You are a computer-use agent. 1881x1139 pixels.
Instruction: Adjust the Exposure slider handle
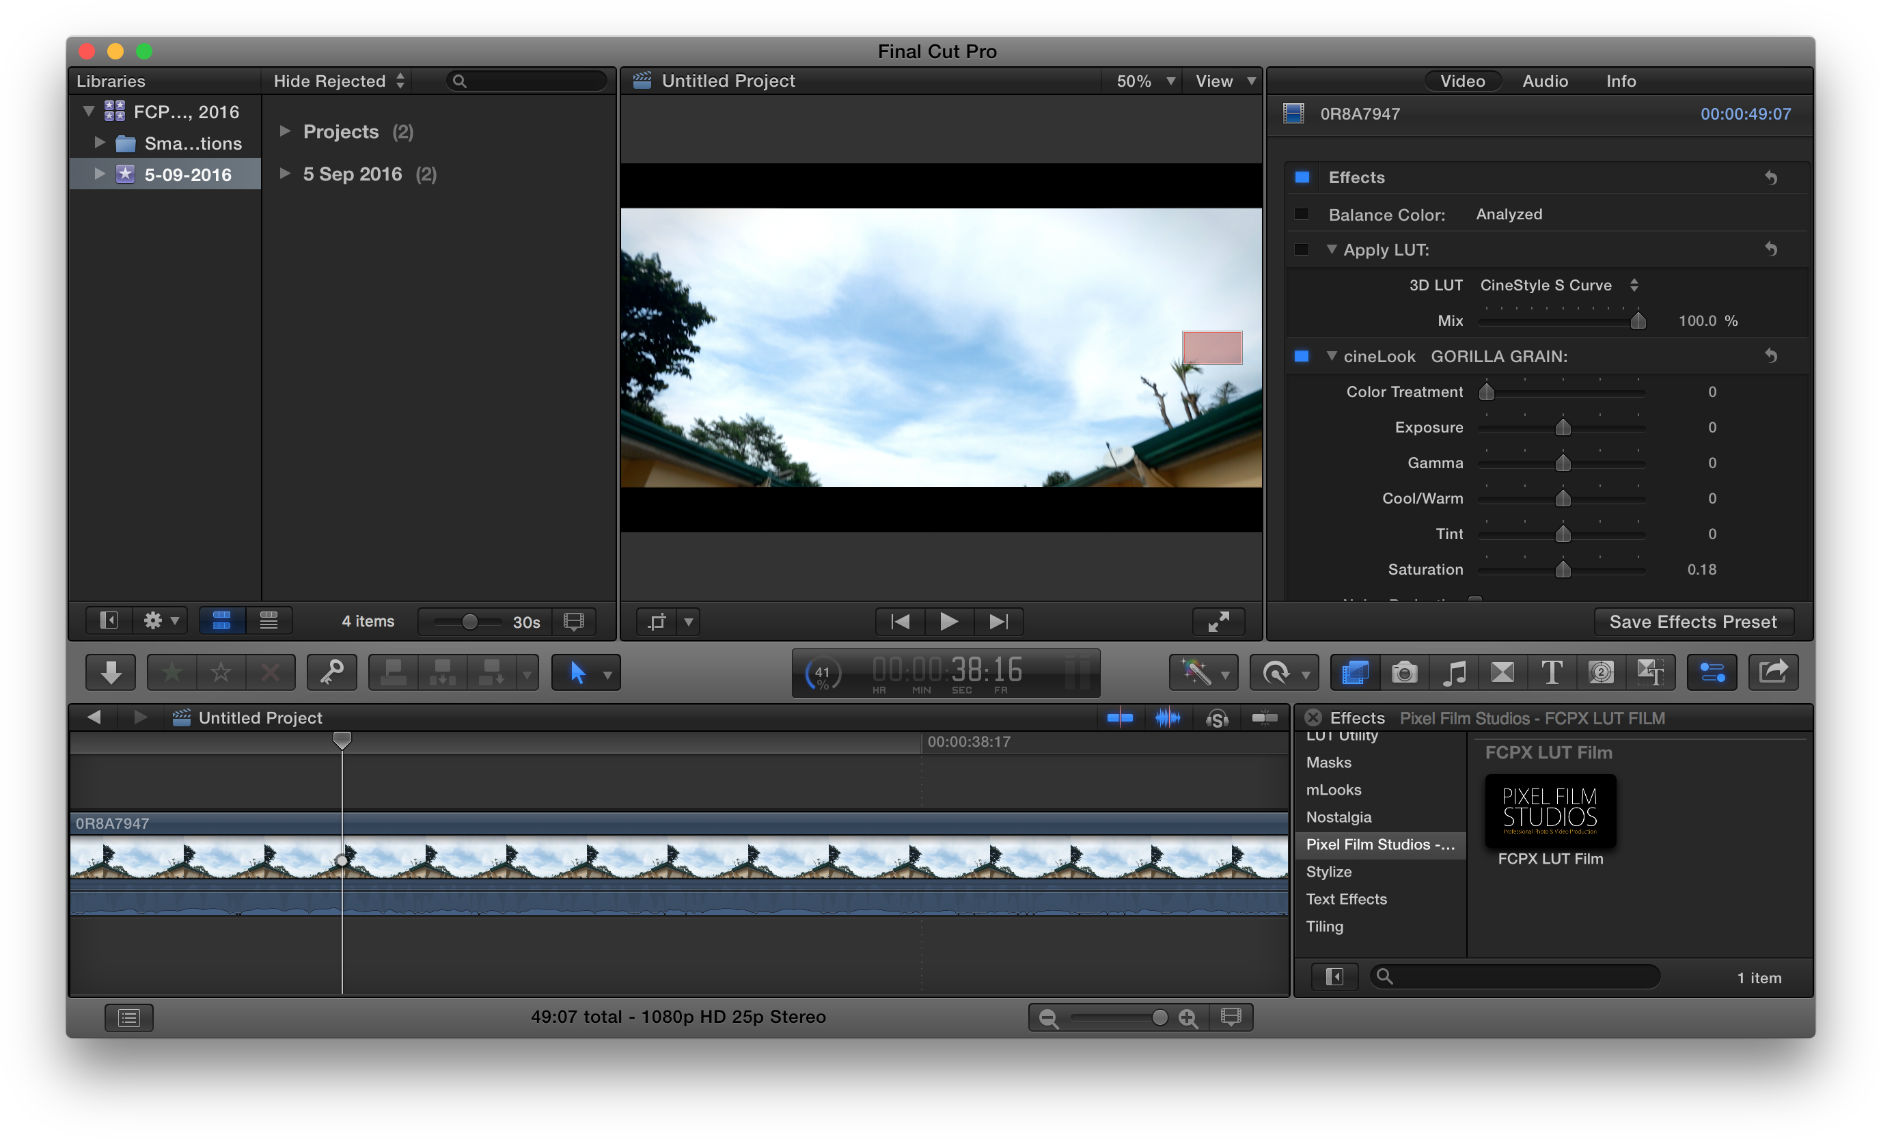[x=1563, y=428]
